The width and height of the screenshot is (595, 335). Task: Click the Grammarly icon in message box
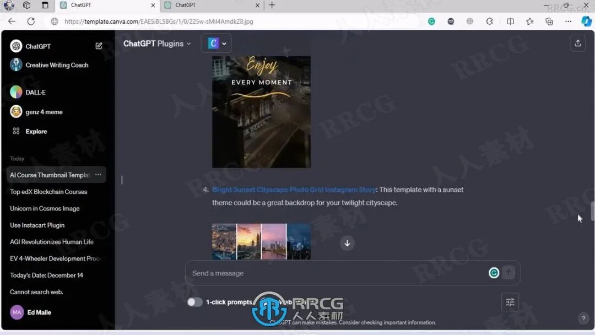point(494,272)
